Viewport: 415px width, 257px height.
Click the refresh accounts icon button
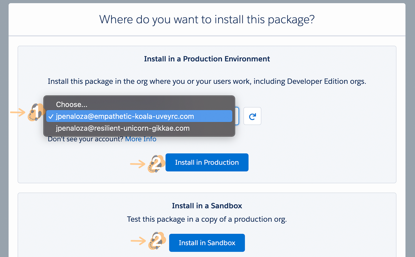pyautogui.click(x=252, y=116)
